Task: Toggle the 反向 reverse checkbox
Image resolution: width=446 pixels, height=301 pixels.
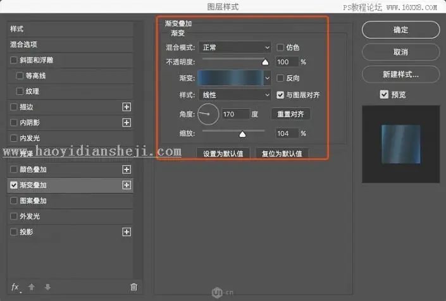Action: (x=280, y=78)
